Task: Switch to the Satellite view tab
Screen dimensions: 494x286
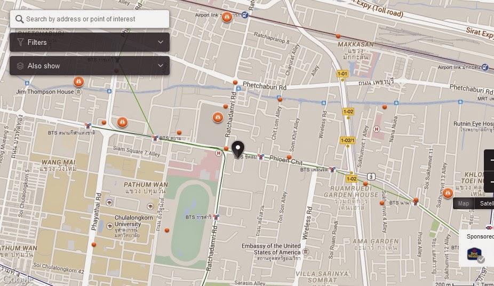Action: tap(484, 203)
